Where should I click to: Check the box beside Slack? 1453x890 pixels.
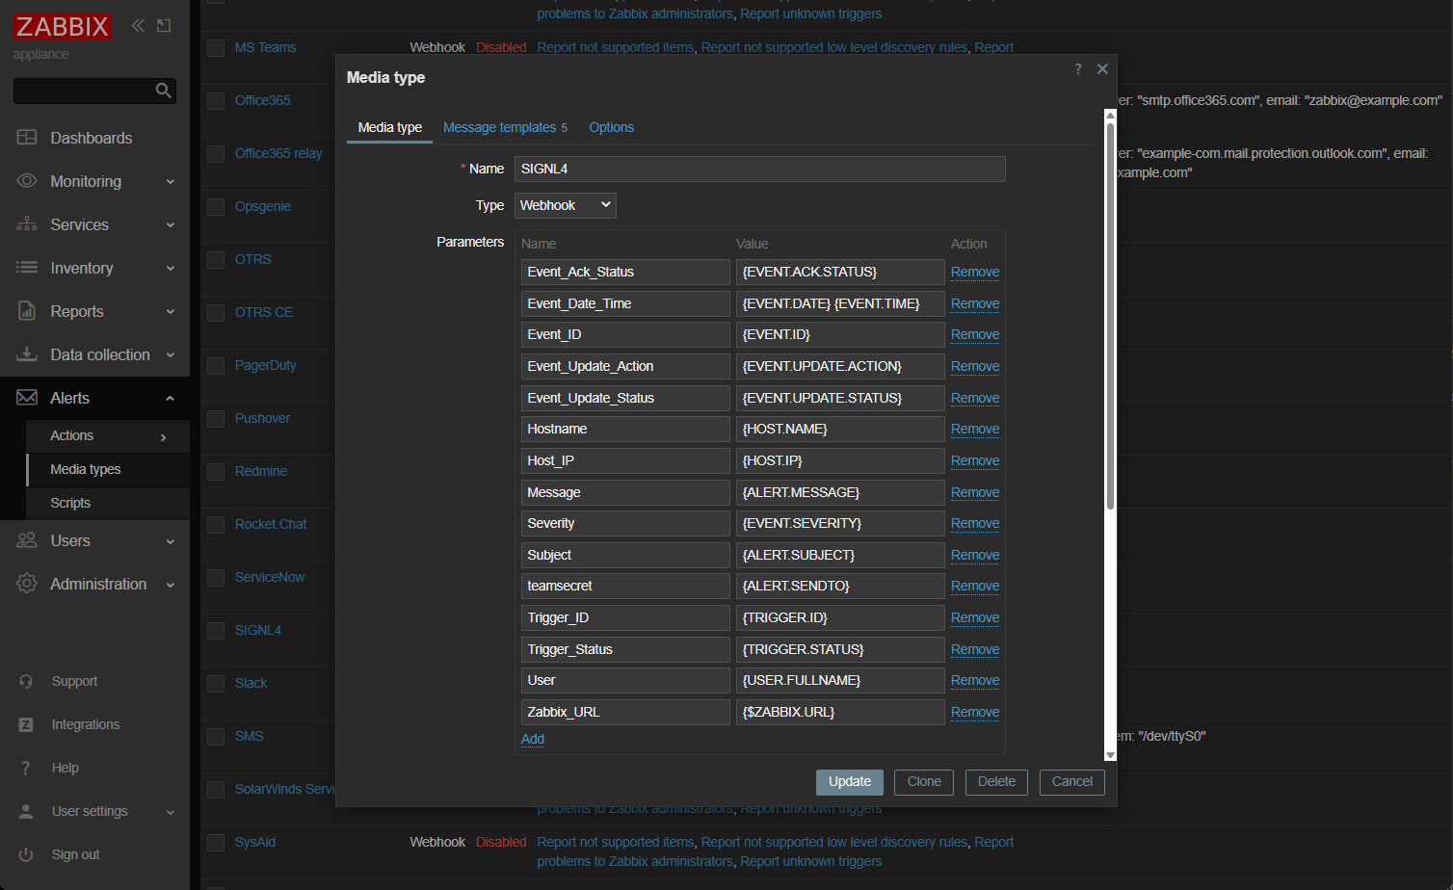click(x=216, y=684)
